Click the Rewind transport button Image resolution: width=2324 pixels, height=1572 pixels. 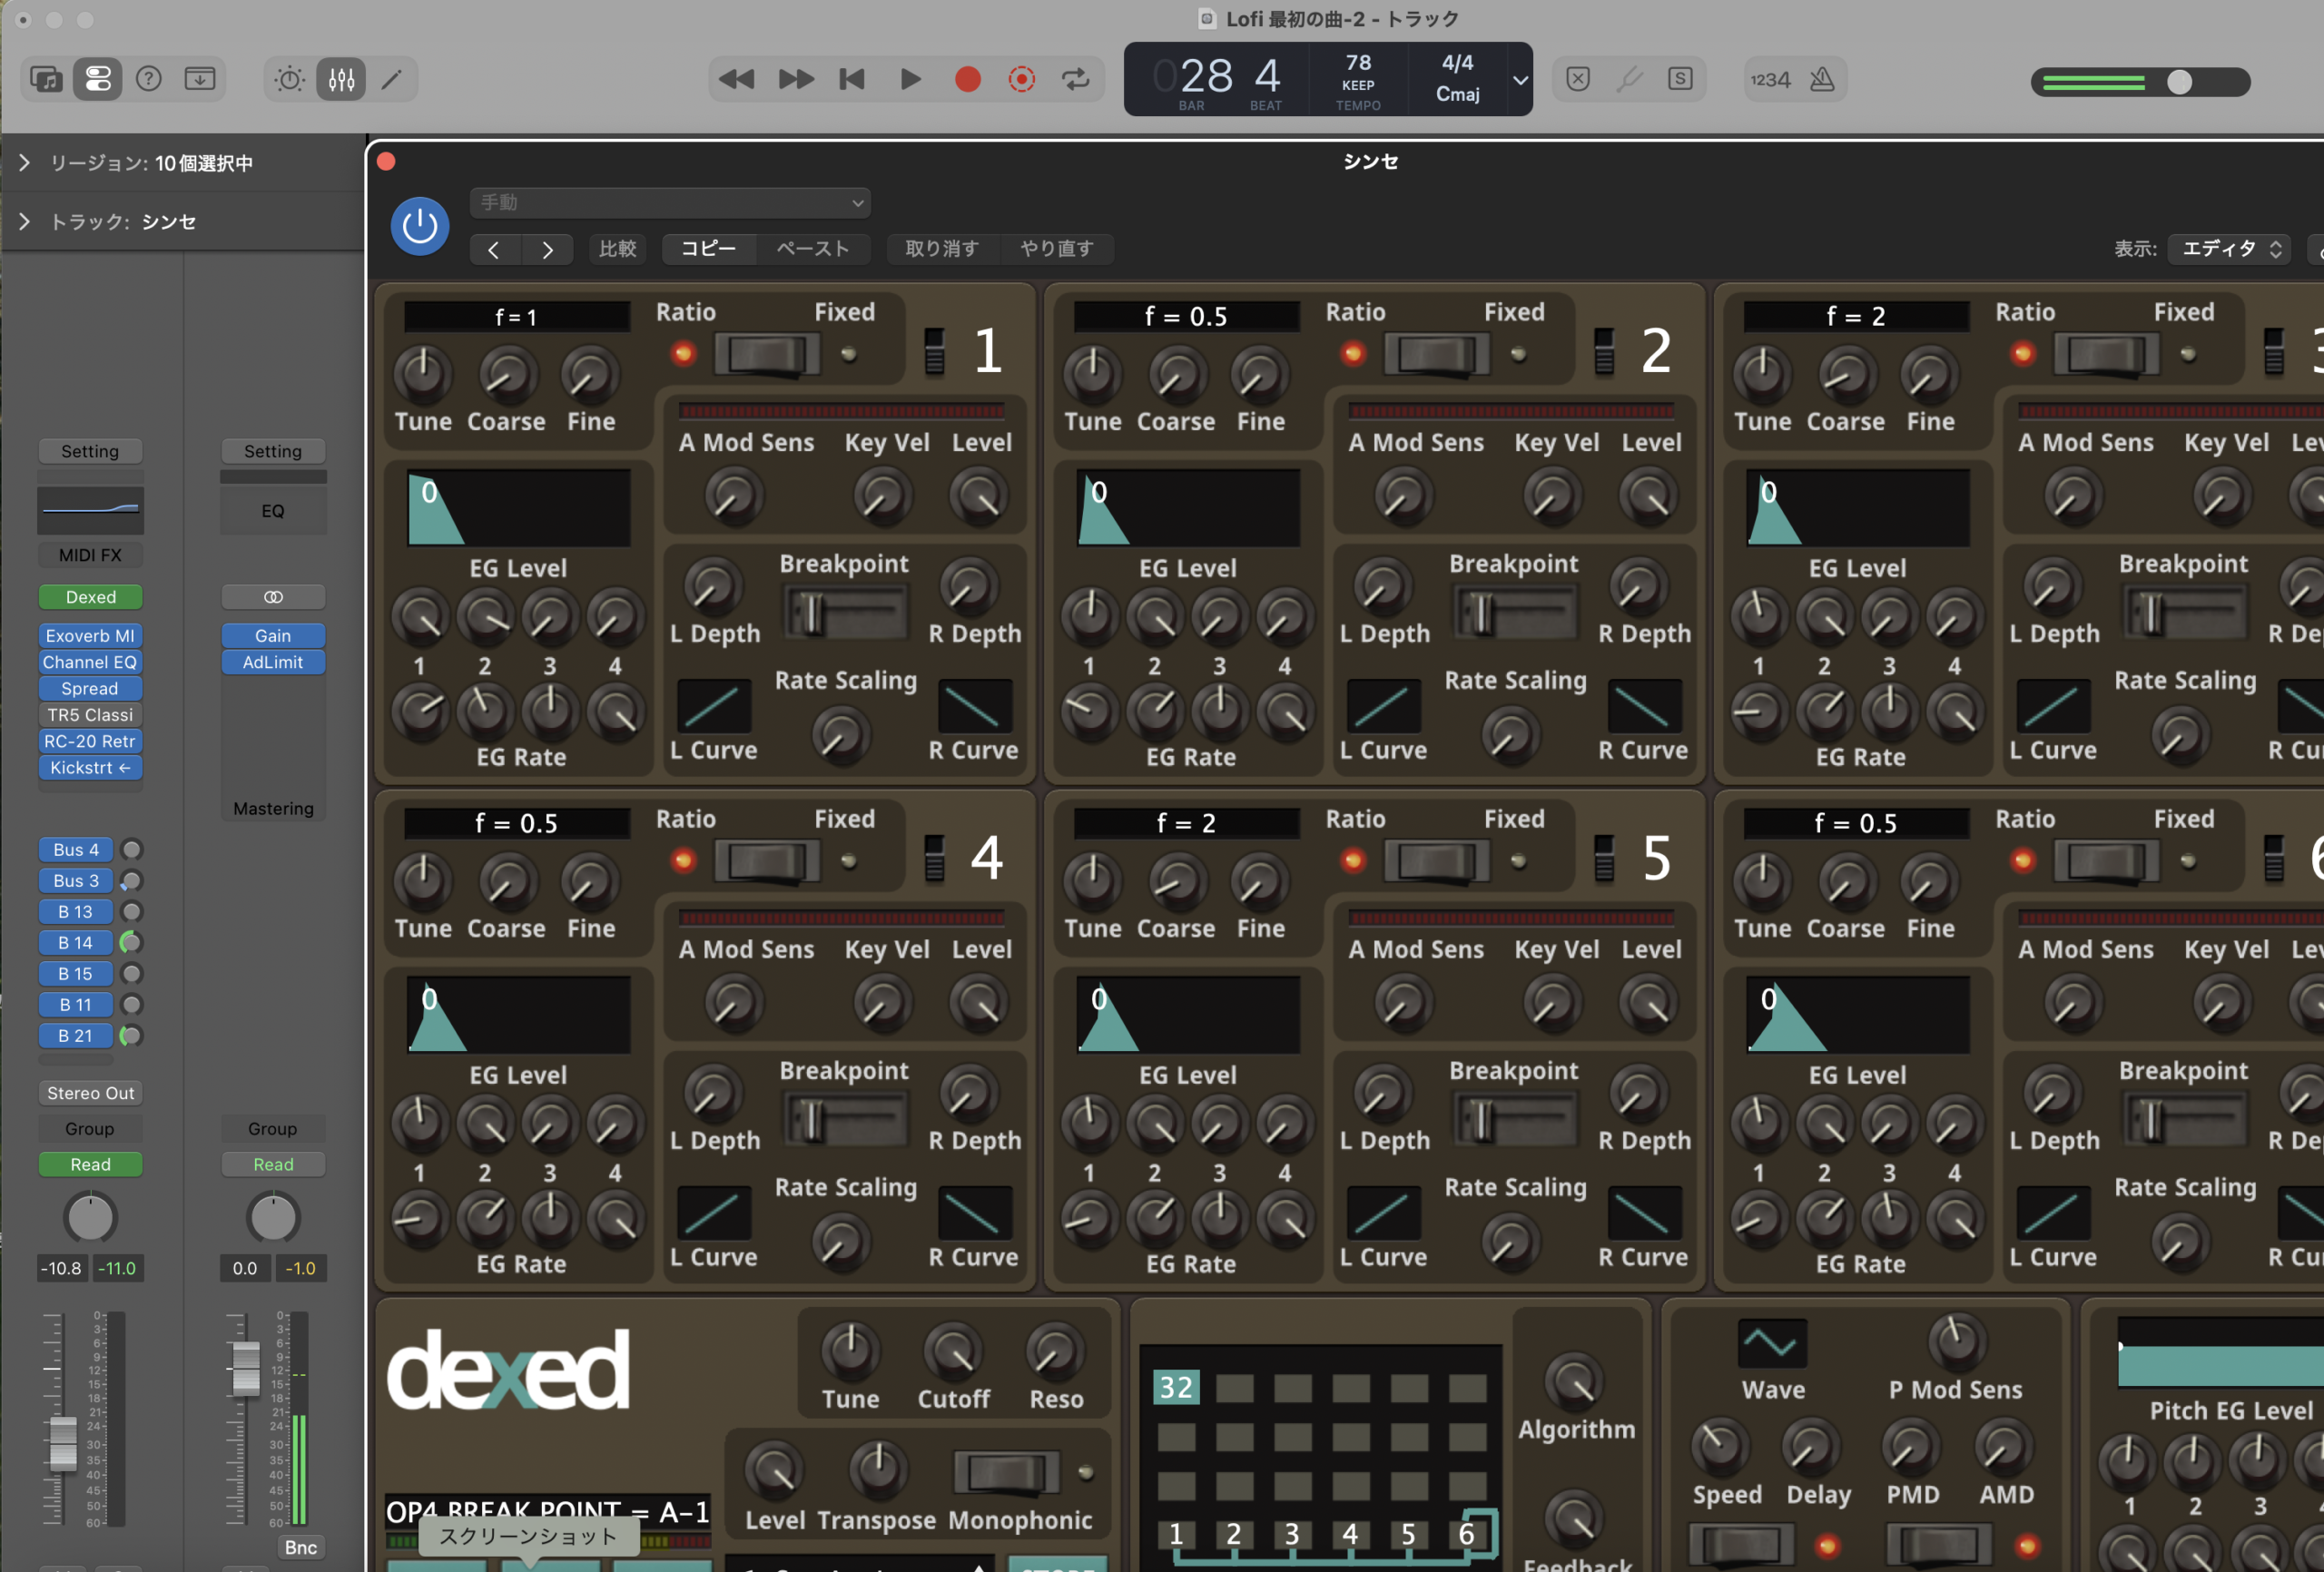tap(737, 79)
